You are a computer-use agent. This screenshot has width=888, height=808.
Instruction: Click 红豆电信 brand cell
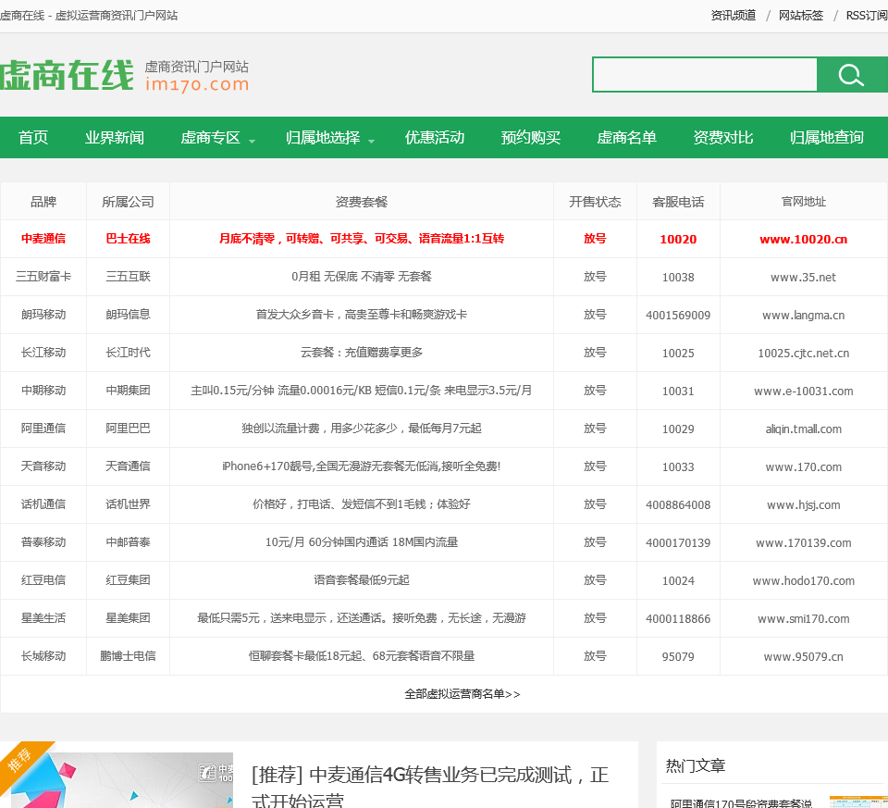pos(43,580)
